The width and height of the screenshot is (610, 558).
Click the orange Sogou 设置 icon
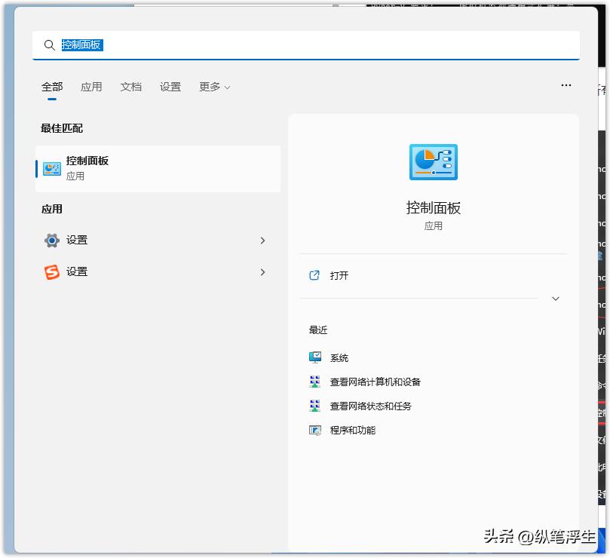pyautogui.click(x=51, y=271)
